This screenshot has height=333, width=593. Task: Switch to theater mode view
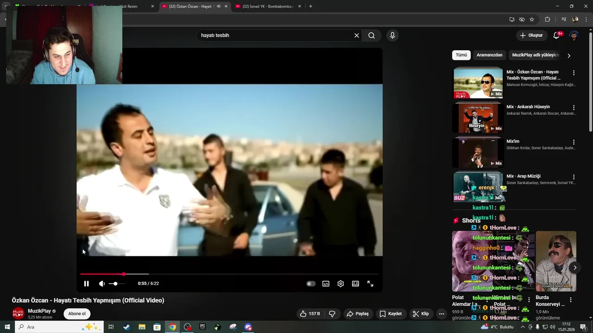click(x=355, y=284)
